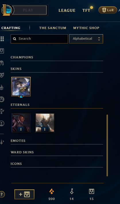
Task: Open the help question mark icon
Action: click(x=2, y=195)
